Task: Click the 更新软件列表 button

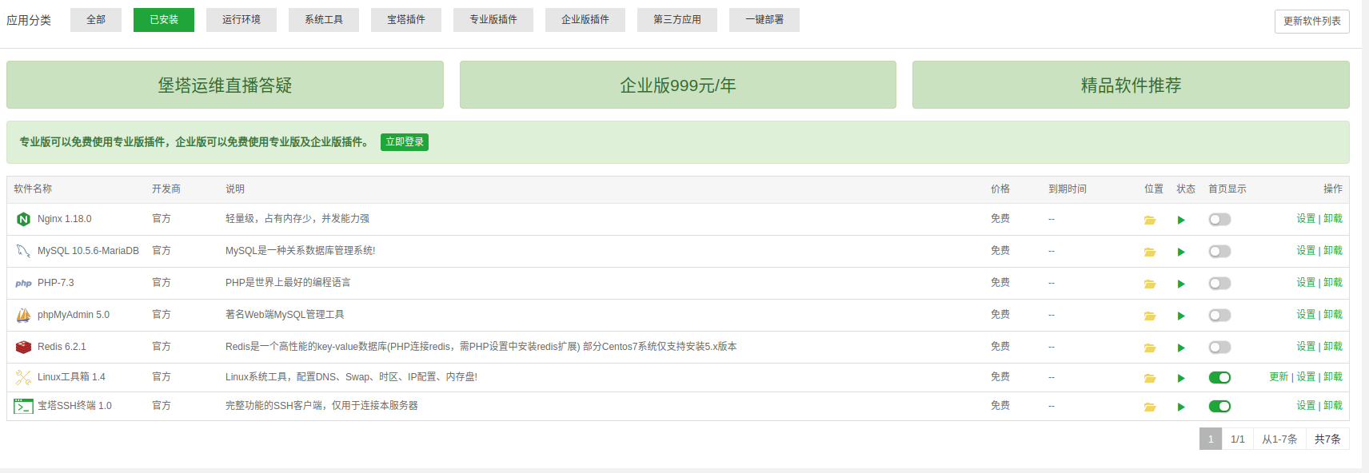Action: pos(1312,21)
